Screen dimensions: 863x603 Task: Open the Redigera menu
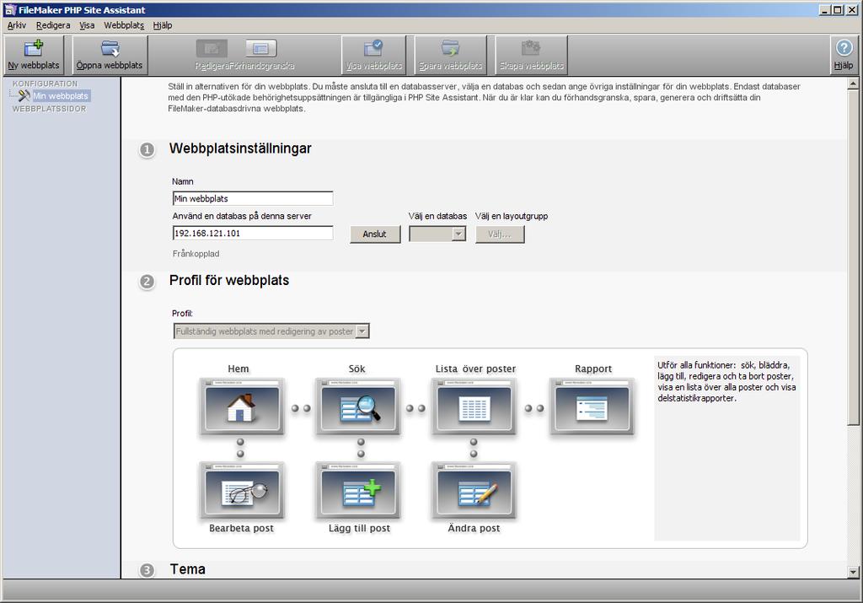click(x=53, y=25)
